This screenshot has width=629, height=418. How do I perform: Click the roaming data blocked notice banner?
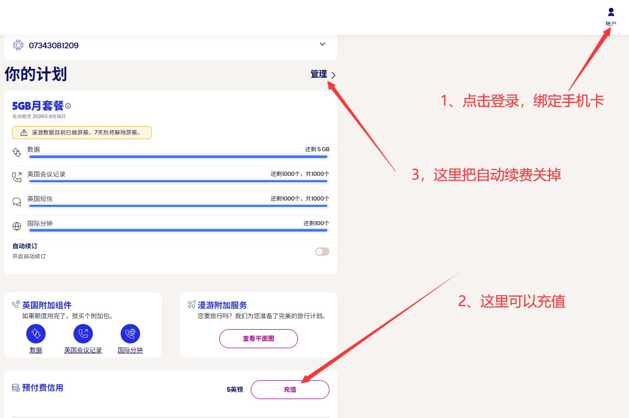(x=82, y=132)
